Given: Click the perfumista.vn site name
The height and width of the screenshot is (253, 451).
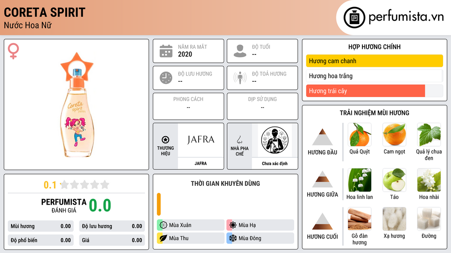Looking at the screenshot, I should click(x=406, y=17).
